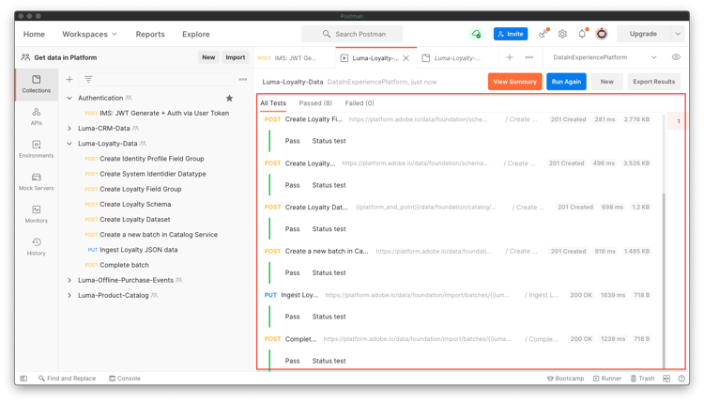Open the Upgrade dropdown arrow
This screenshot has width=704, height=403.
pyautogui.click(x=678, y=34)
